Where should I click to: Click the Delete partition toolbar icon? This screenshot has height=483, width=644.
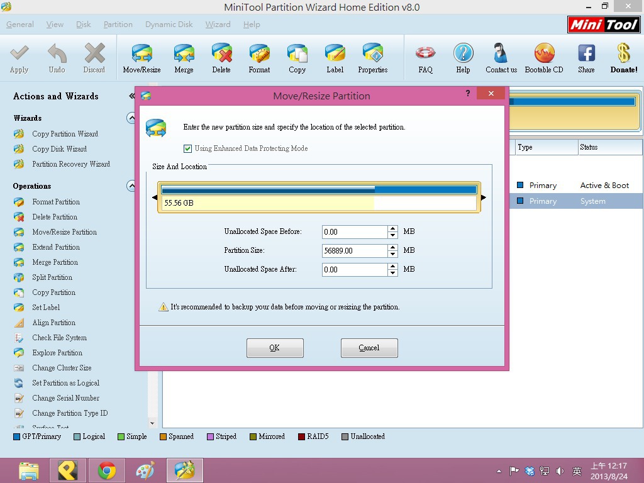point(221,53)
